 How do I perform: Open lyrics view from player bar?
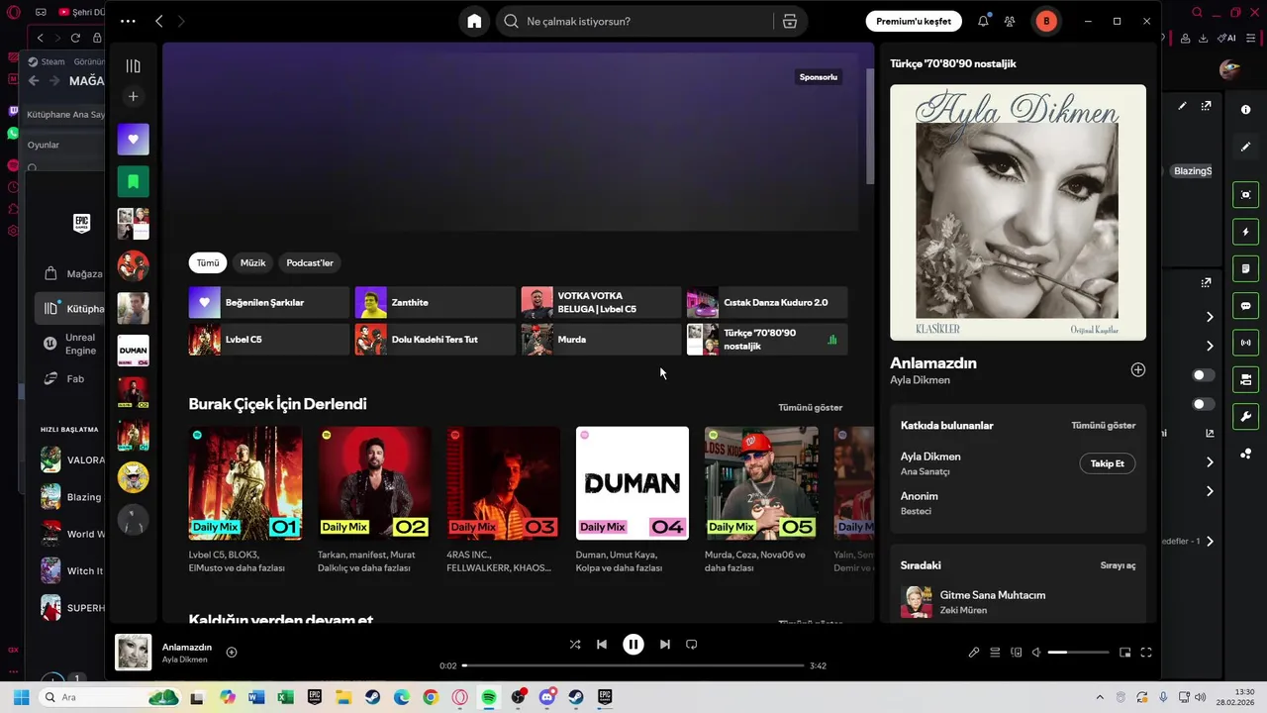click(974, 653)
